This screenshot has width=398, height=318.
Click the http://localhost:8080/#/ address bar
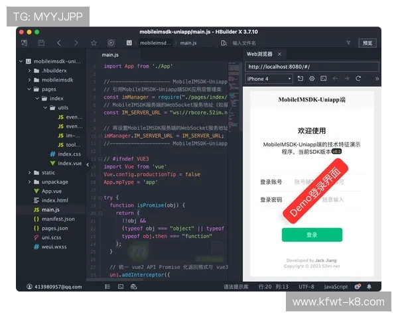(312, 67)
